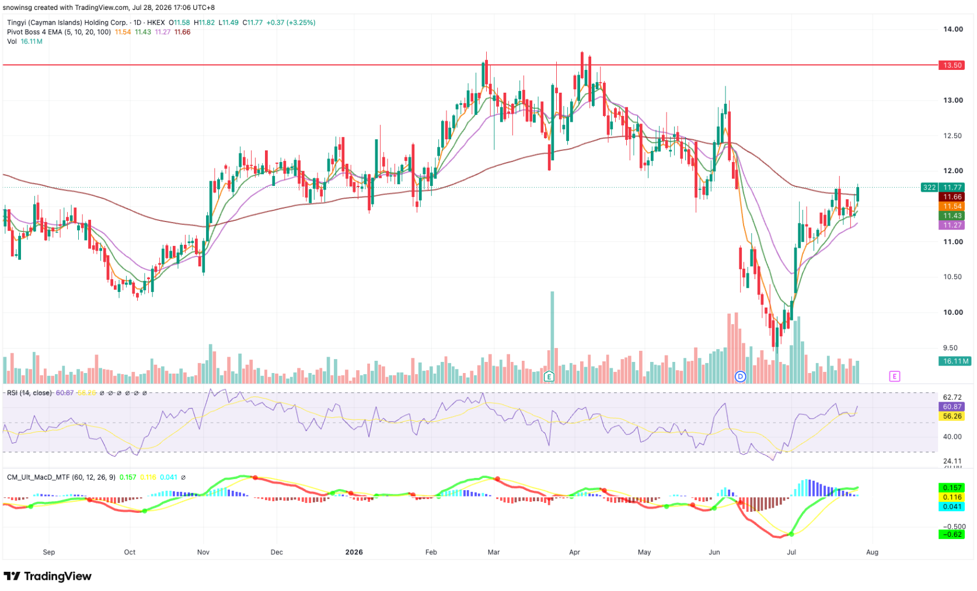
Task: Click the TradingView logo at the bottom
Action: 48,576
